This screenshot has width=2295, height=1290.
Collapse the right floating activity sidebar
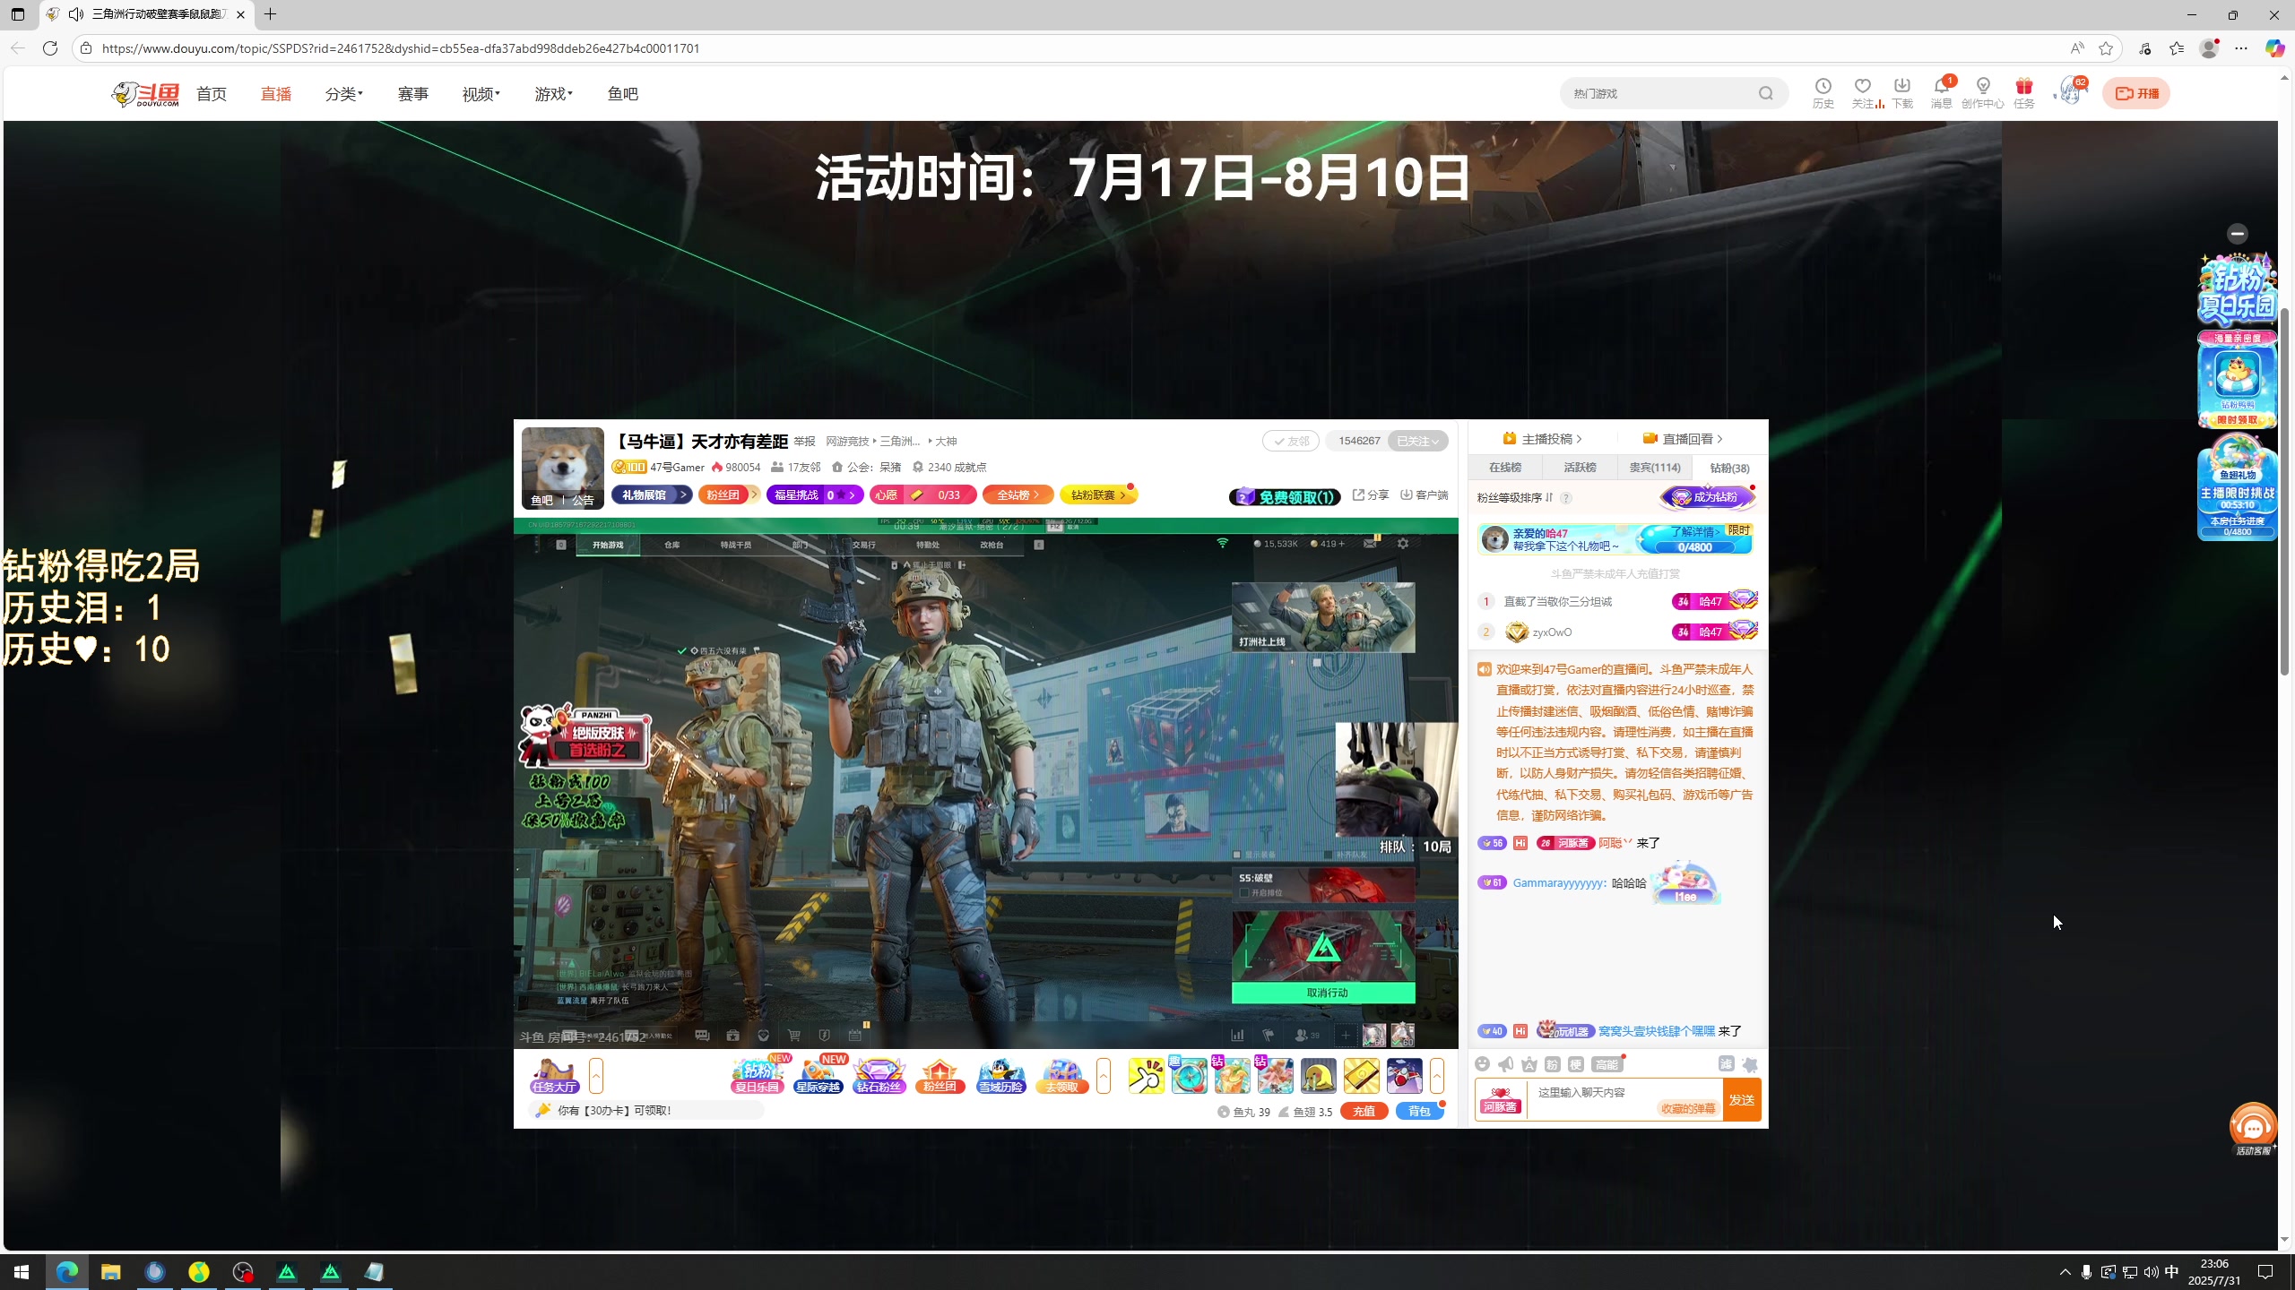pos(2238,234)
